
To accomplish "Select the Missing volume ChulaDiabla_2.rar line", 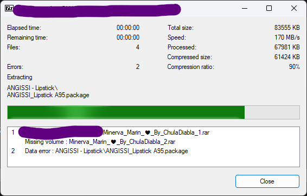I will click(100, 142).
